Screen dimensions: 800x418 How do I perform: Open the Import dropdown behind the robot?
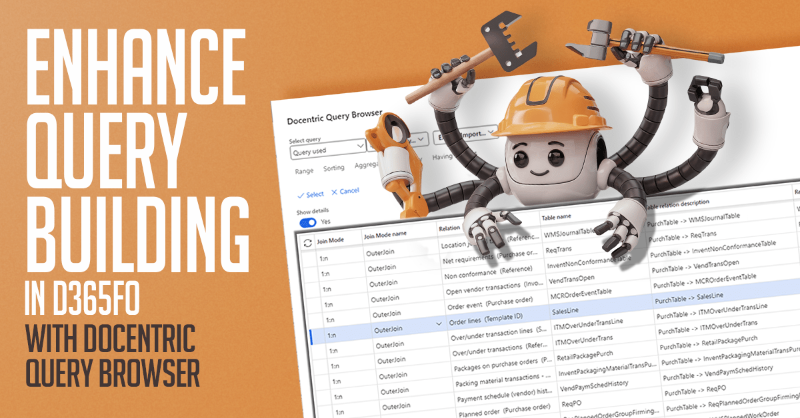pyautogui.click(x=465, y=134)
